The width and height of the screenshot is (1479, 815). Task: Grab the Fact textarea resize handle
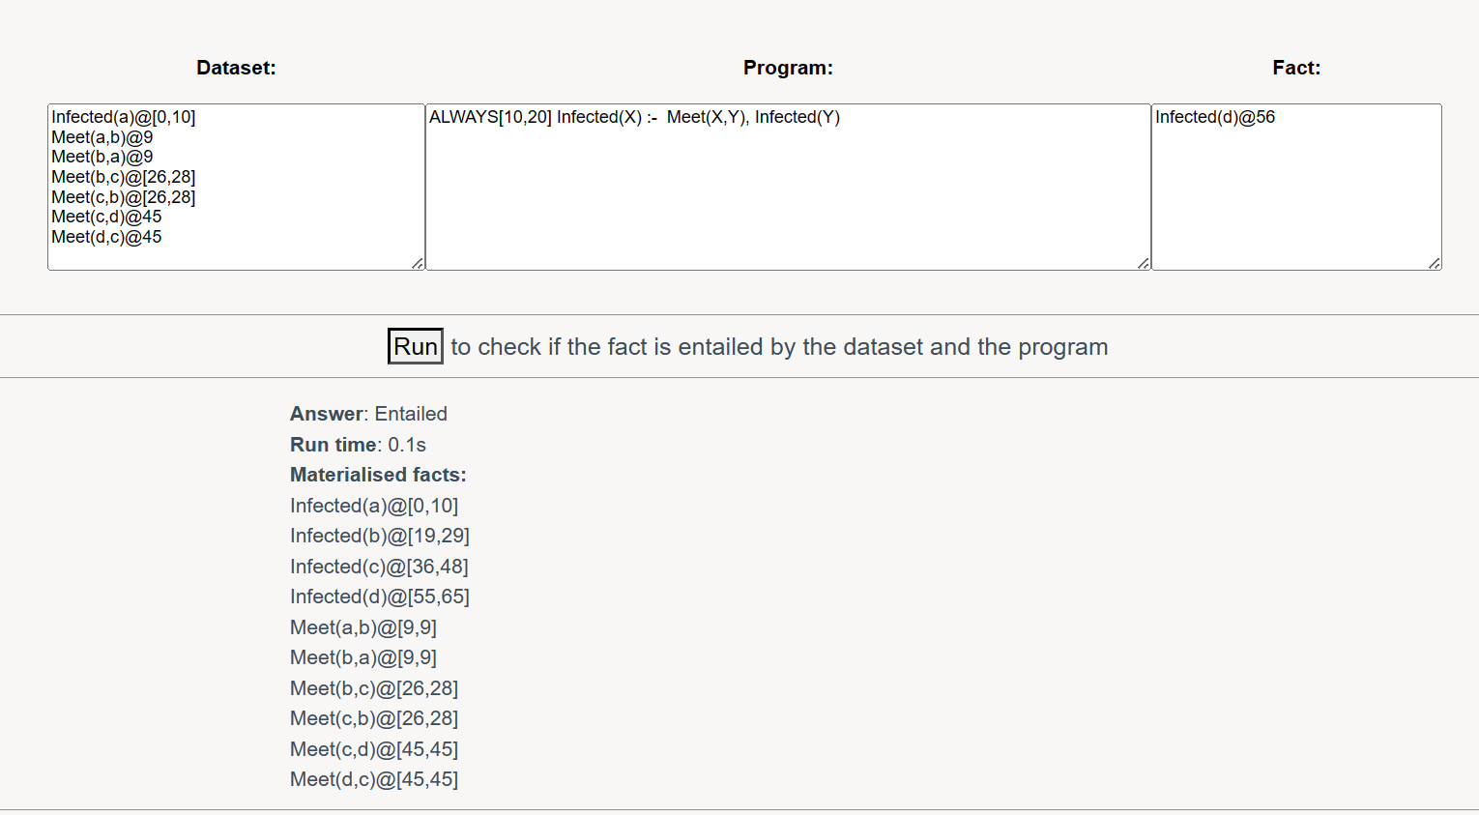[x=1435, y=263]
